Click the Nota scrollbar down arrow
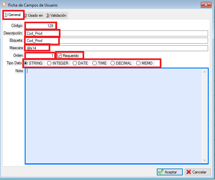Viewport: 215px width, 180px height. (205, 160)
